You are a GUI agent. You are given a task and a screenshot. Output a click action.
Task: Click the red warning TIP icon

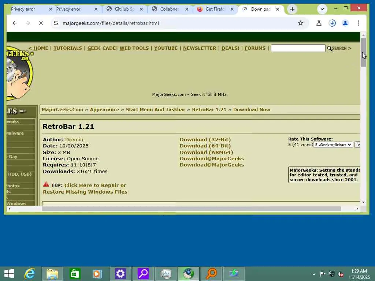(x=46, y=184)
